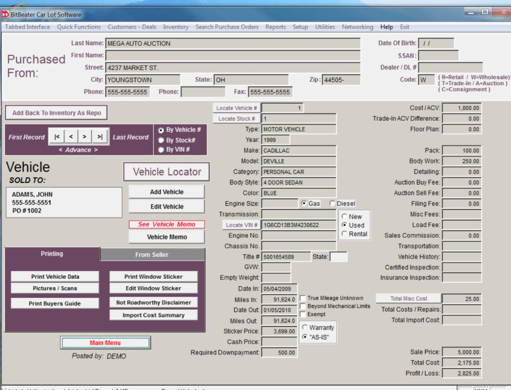Switch fuel type to Diesel
The width and height of the screenshot is (511, 390).
pos(332,204)
